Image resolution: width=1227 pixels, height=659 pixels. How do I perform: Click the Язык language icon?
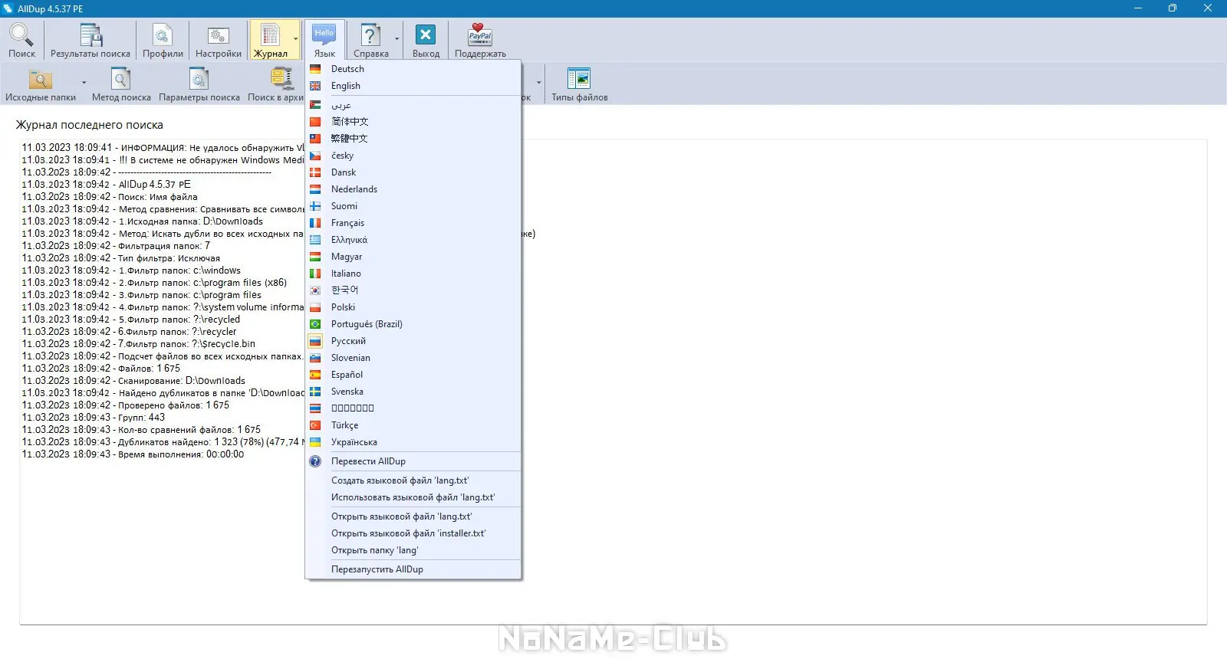(324, 41)
